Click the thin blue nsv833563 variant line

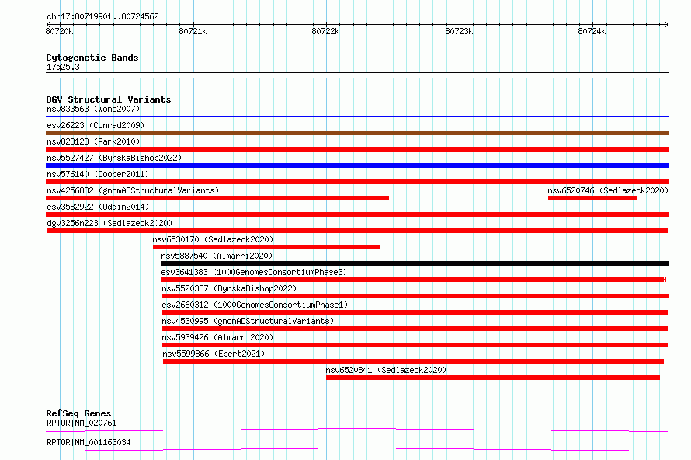click(357, 117)
